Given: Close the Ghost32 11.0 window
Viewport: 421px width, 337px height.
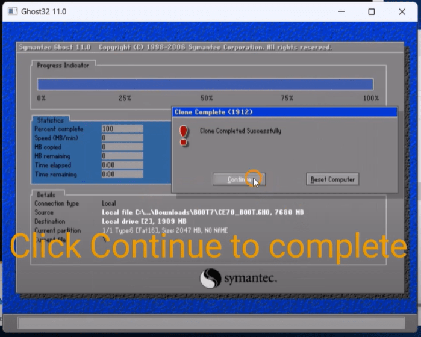Looking at the screenshot, I should (x=402, y=11).
